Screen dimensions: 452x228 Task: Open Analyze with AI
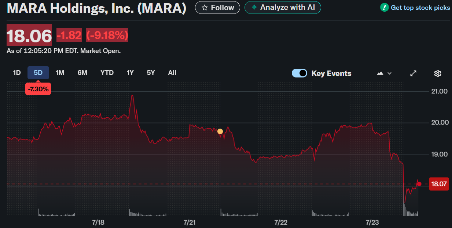(x=283, y=8)
